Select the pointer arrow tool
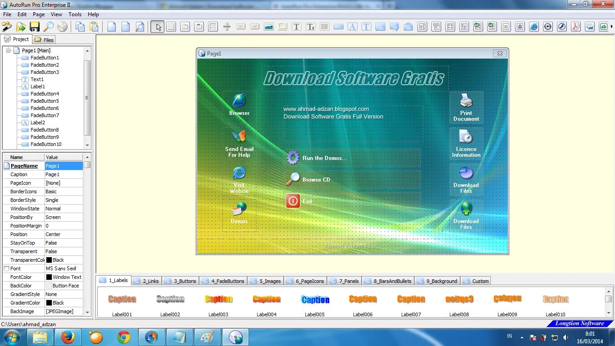 click(x=158, y=27)
